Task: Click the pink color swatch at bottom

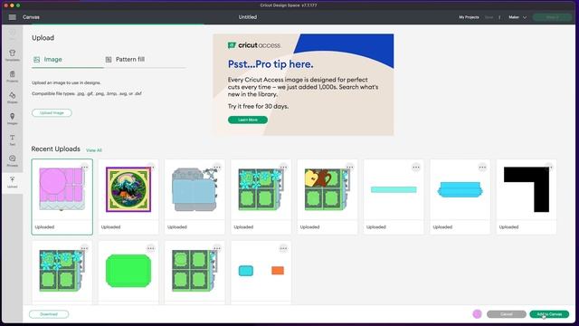Action: point(477,314)
